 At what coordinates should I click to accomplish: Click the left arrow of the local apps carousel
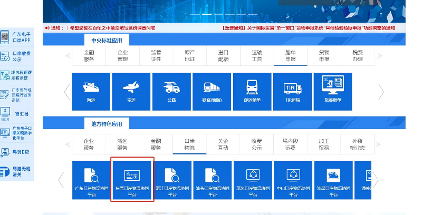click(x=61, y=180)
